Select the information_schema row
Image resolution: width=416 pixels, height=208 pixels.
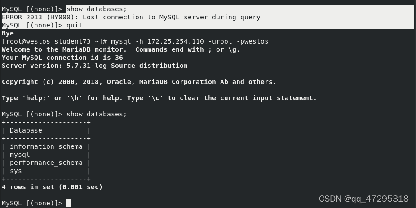(46, 146)
